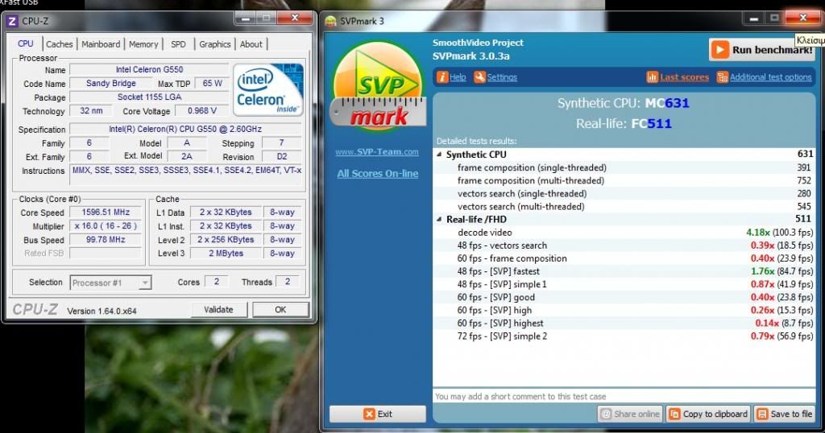Screen dimensions: 825x433
Task: Click the Share online icon
Action: click(606, 414)
